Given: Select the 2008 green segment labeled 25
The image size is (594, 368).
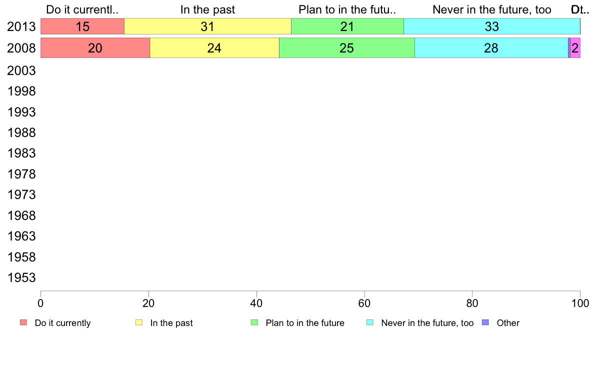Looking at the screenshot, I should coord(347,48).
